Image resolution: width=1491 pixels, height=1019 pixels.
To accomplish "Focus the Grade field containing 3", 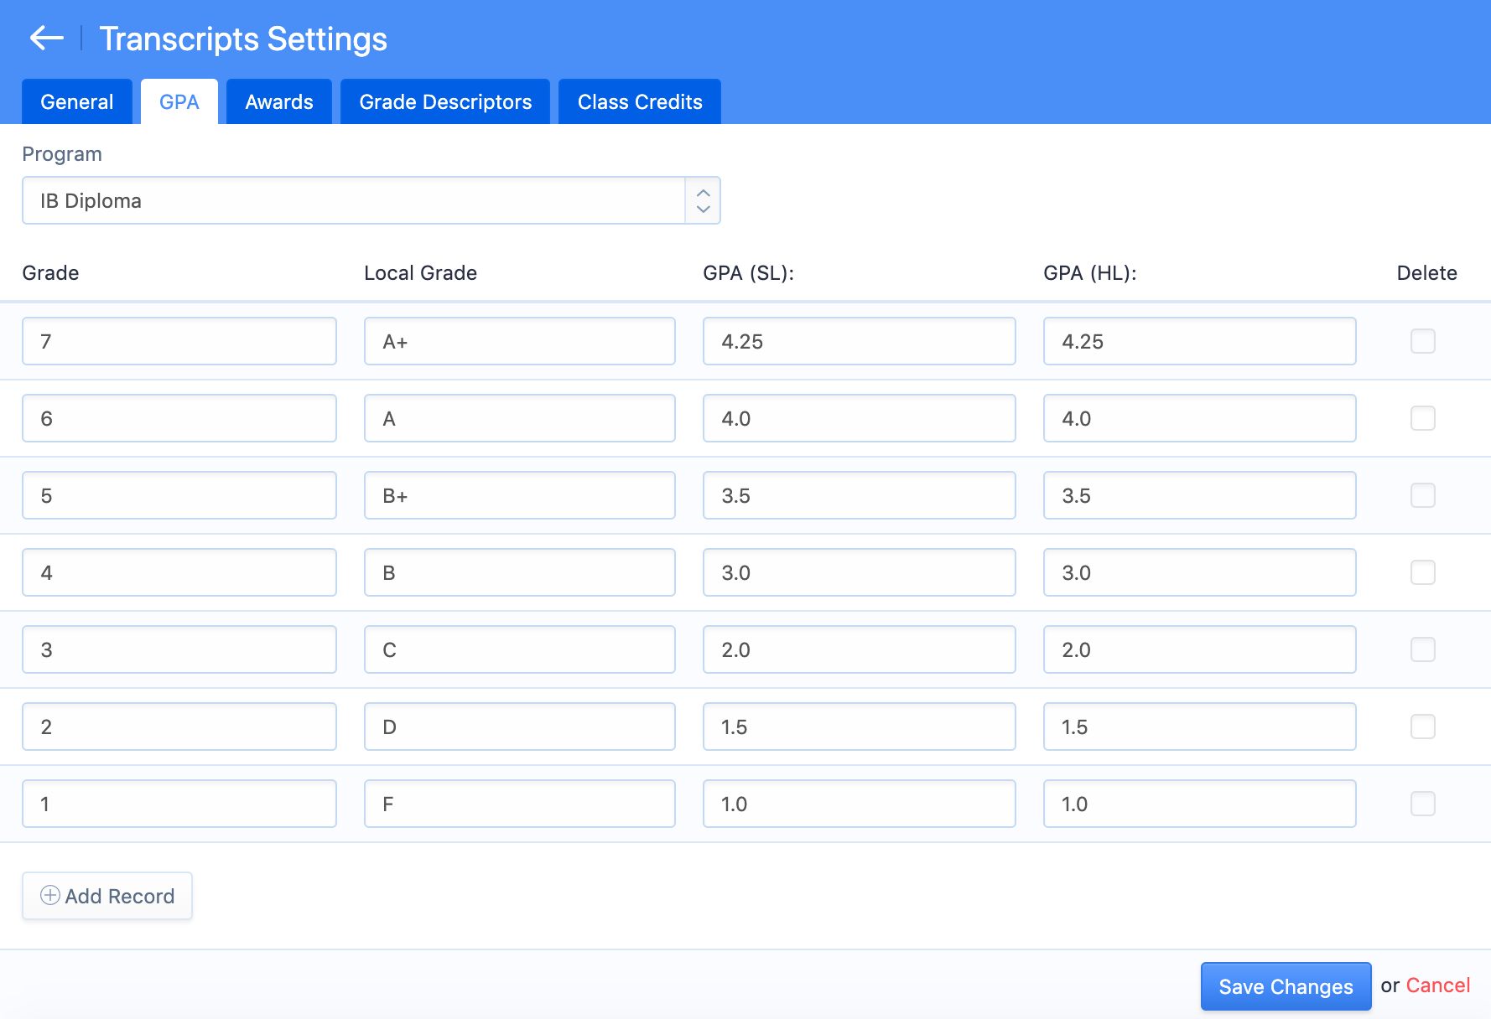I will click(x=179, y=649).
